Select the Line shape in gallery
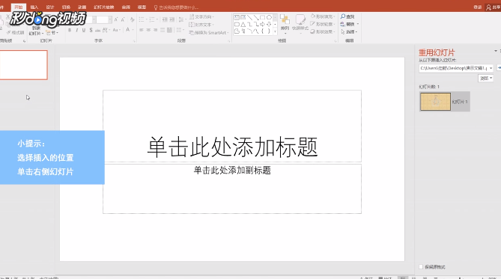Image resolution: width=501 pixels, height=279 pixels. [249, 17]
